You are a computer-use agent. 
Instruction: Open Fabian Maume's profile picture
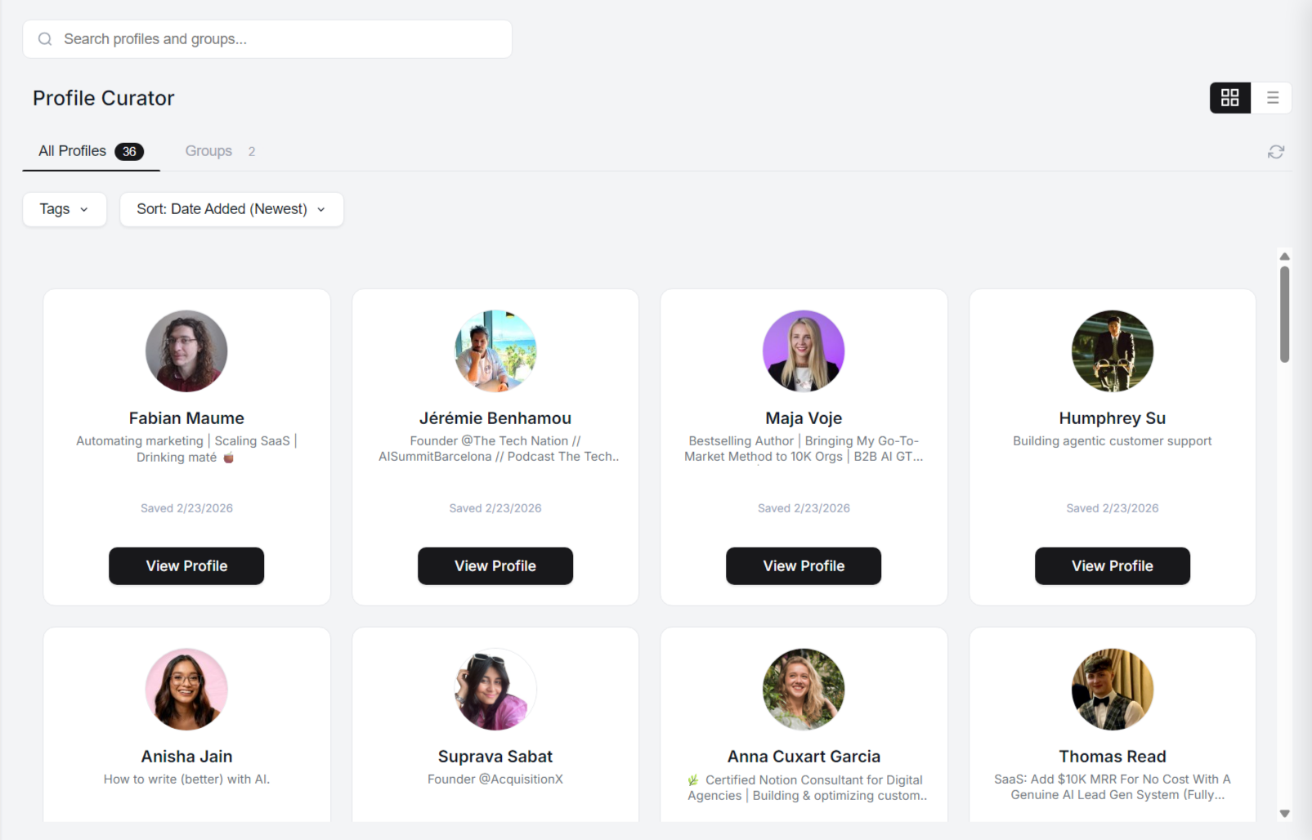click(x=186, y=351)
